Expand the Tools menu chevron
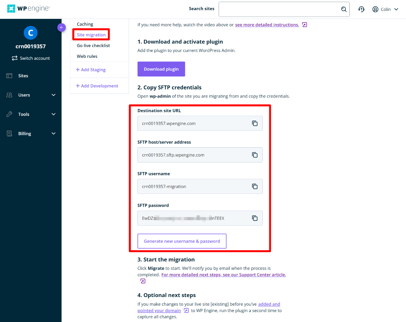The image size is (406, 322). [53, 114]
